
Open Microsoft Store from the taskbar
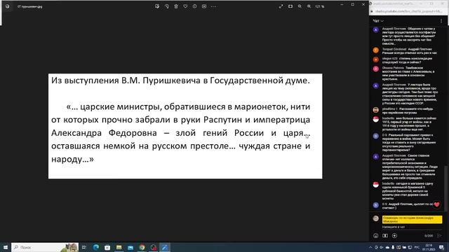pyautogui.click(x=107, y=247)
